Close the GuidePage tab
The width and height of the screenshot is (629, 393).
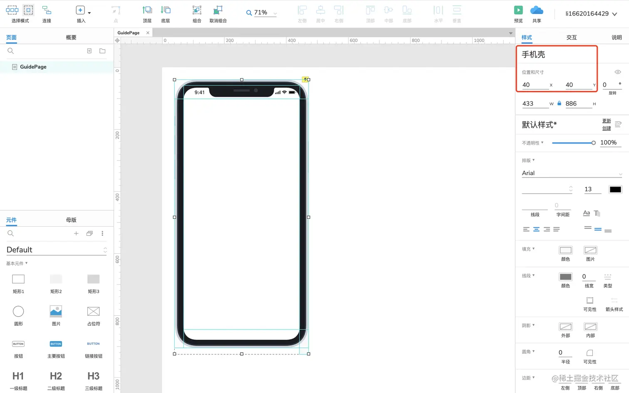tap(148, 33)
